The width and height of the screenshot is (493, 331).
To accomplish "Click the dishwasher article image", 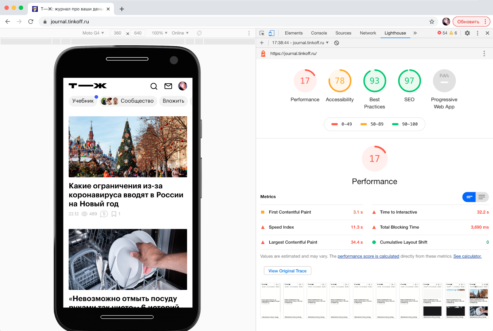I will pos(128,259).
